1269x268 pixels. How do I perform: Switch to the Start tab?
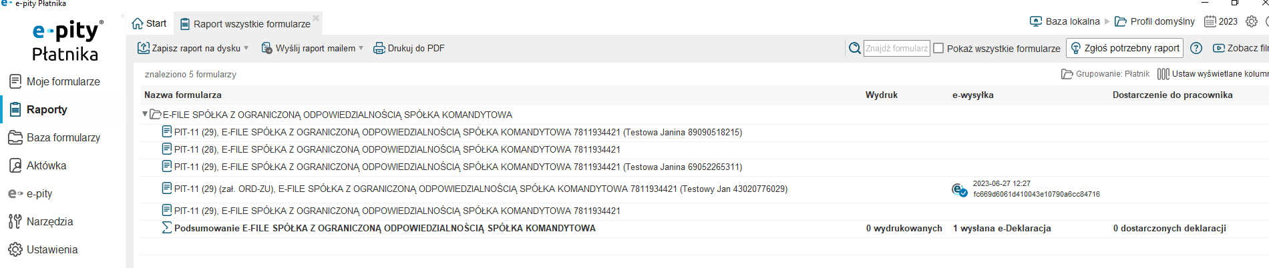[x=150, y=23]
